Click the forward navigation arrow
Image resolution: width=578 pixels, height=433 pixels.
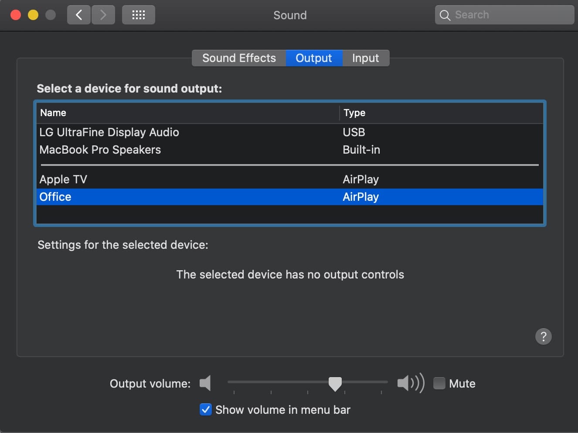coord(103,15)
